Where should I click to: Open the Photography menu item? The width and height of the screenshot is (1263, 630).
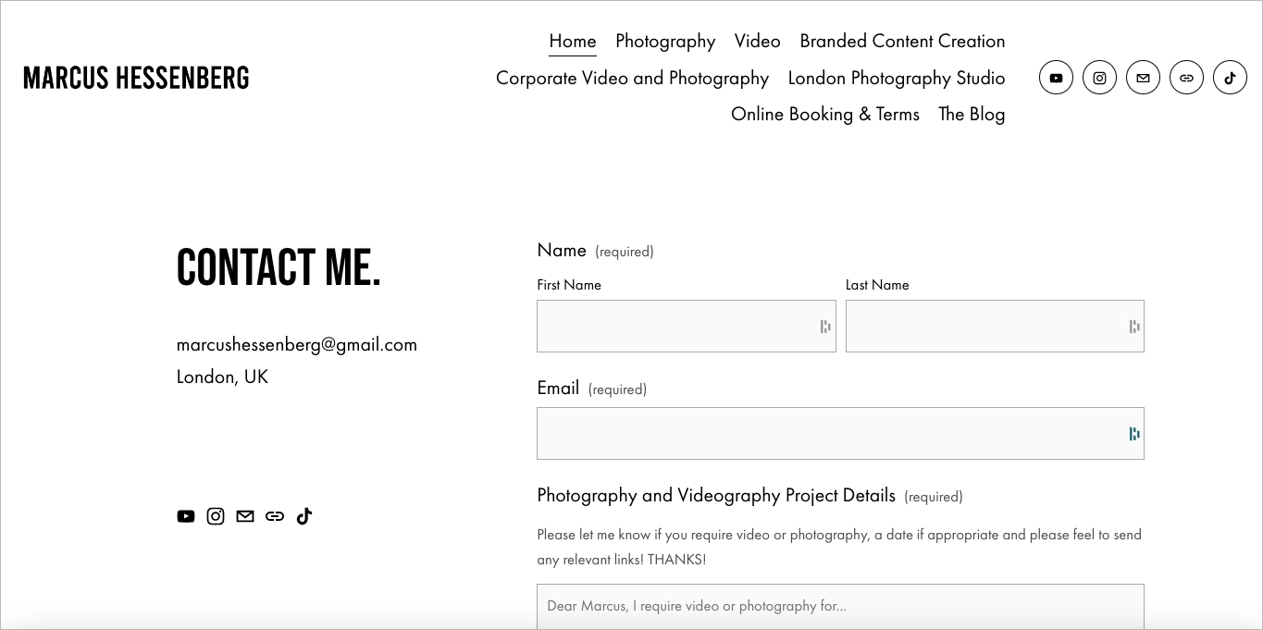coord(665,41)
